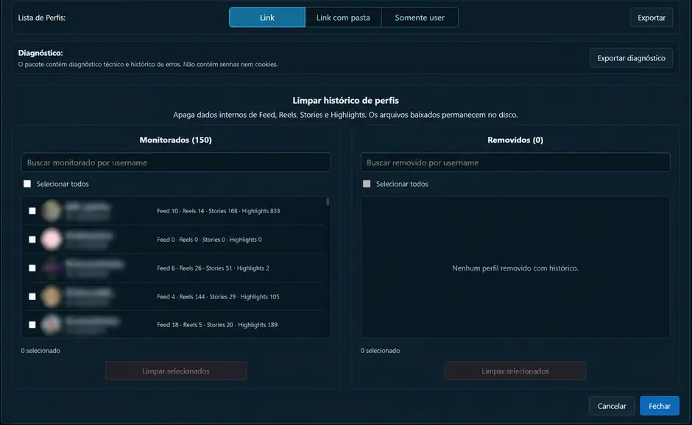692x425 pixels.
Task: Click 'Nenhum perfil removido com histórico.' message
Action: (x=515, y=268)
